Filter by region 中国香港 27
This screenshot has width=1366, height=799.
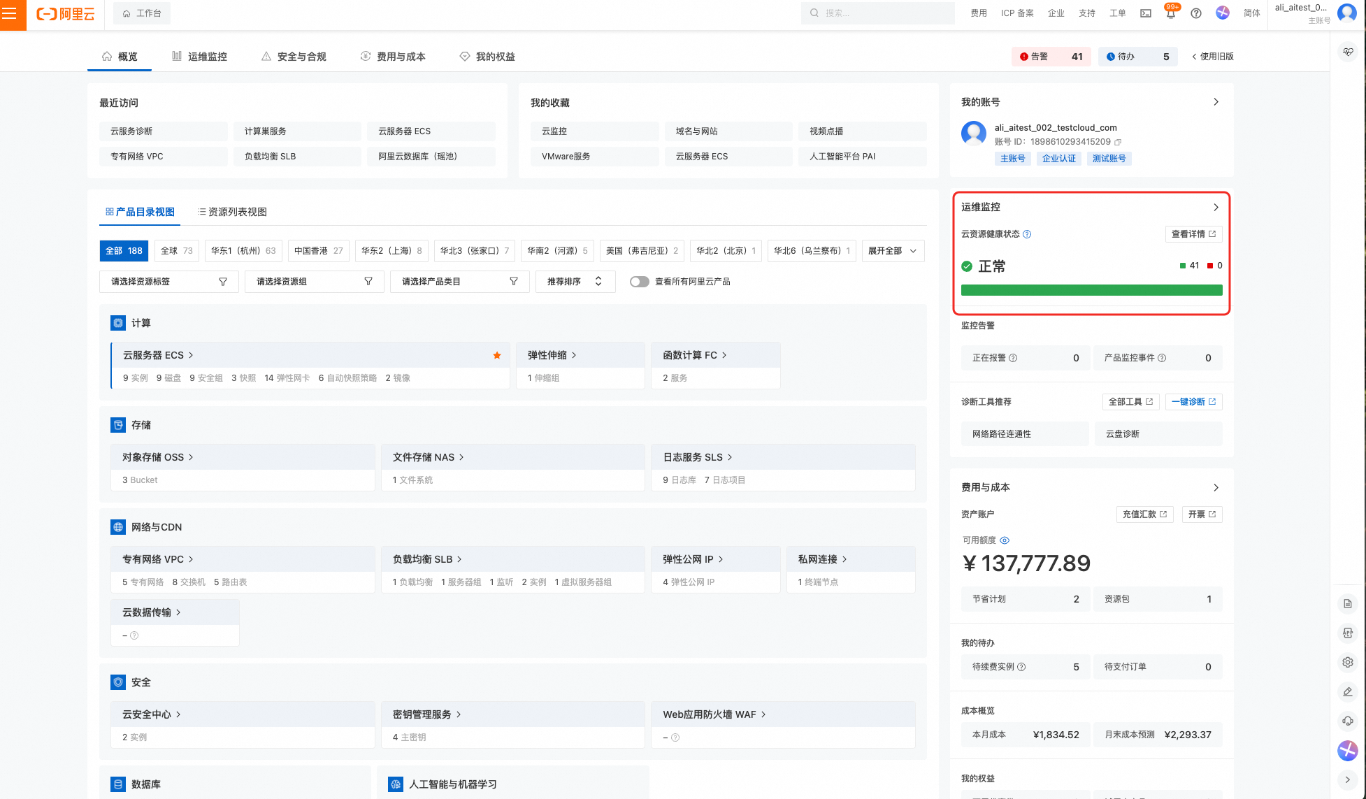click(318, 251)
